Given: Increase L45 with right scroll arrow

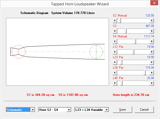Looking at the screenshot, I should tap(152, 83).
